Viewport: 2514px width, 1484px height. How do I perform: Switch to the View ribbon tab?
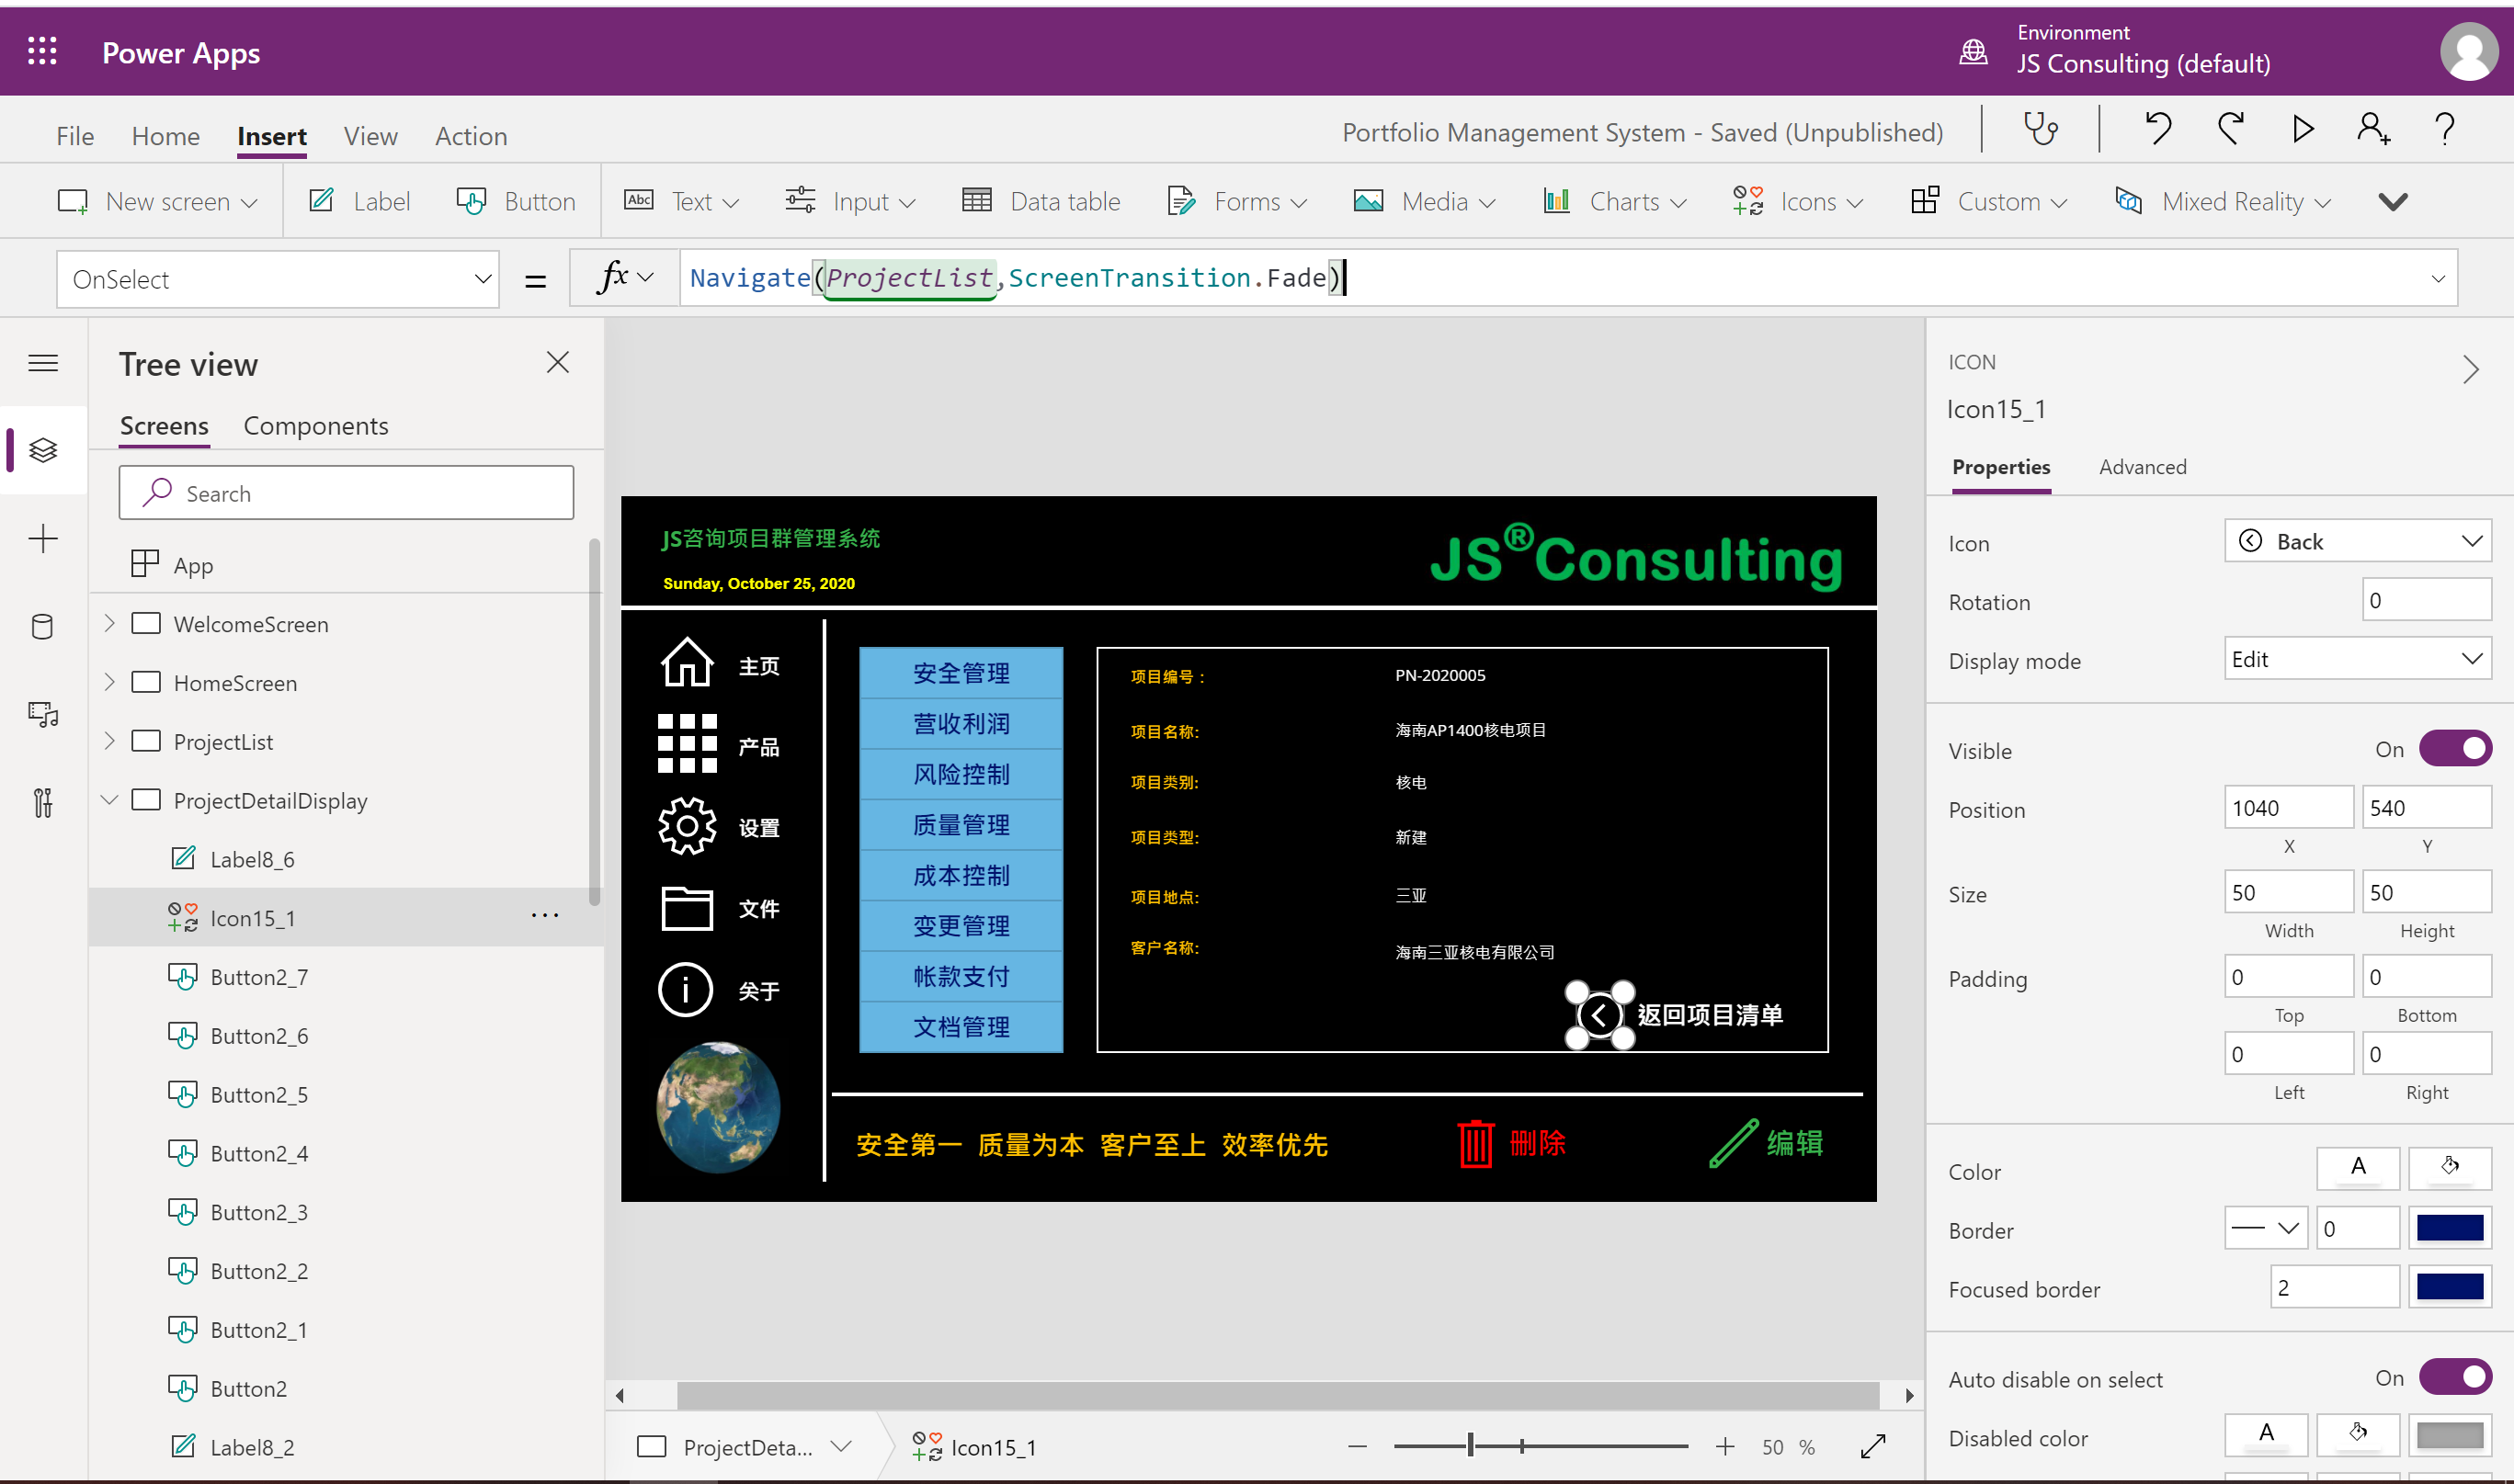371,136
